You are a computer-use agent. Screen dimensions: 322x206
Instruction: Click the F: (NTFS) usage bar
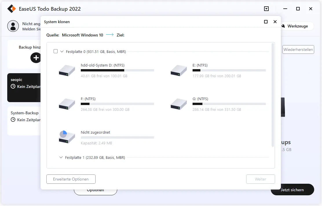117,104
